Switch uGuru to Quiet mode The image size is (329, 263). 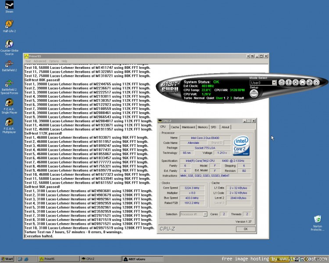tap(210, 98)
